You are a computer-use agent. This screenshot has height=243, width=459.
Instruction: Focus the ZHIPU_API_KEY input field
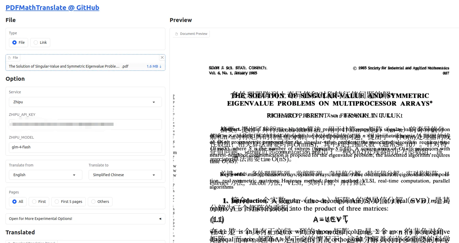85,124
